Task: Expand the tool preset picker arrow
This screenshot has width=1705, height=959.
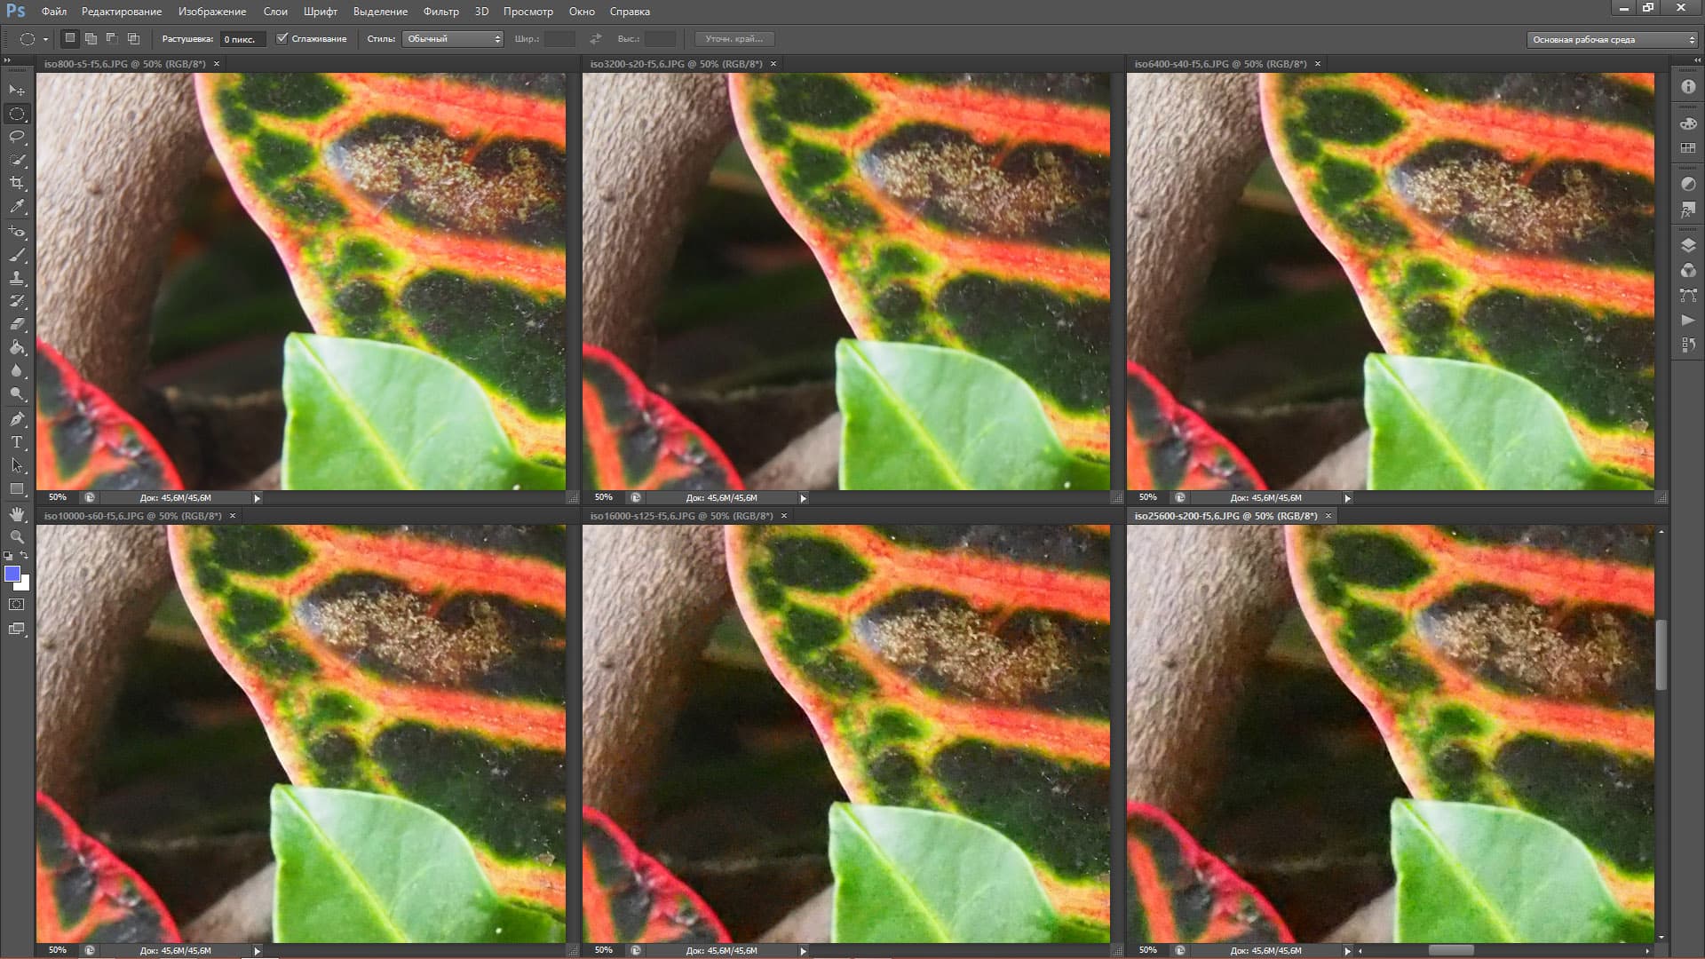Action: coord(45,40)
